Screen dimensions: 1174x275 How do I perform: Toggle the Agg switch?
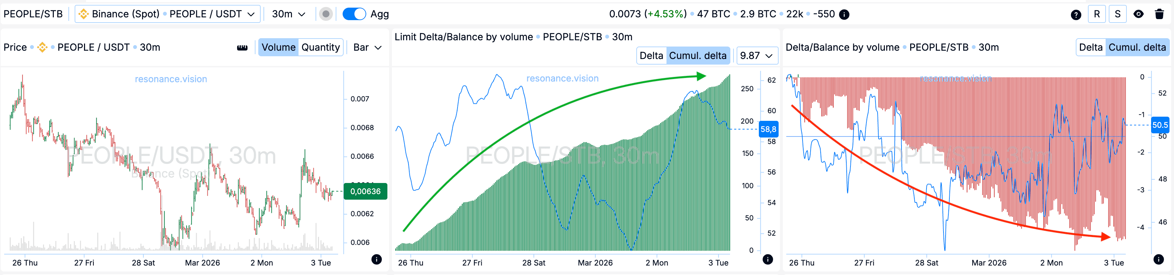click(354, 14)
